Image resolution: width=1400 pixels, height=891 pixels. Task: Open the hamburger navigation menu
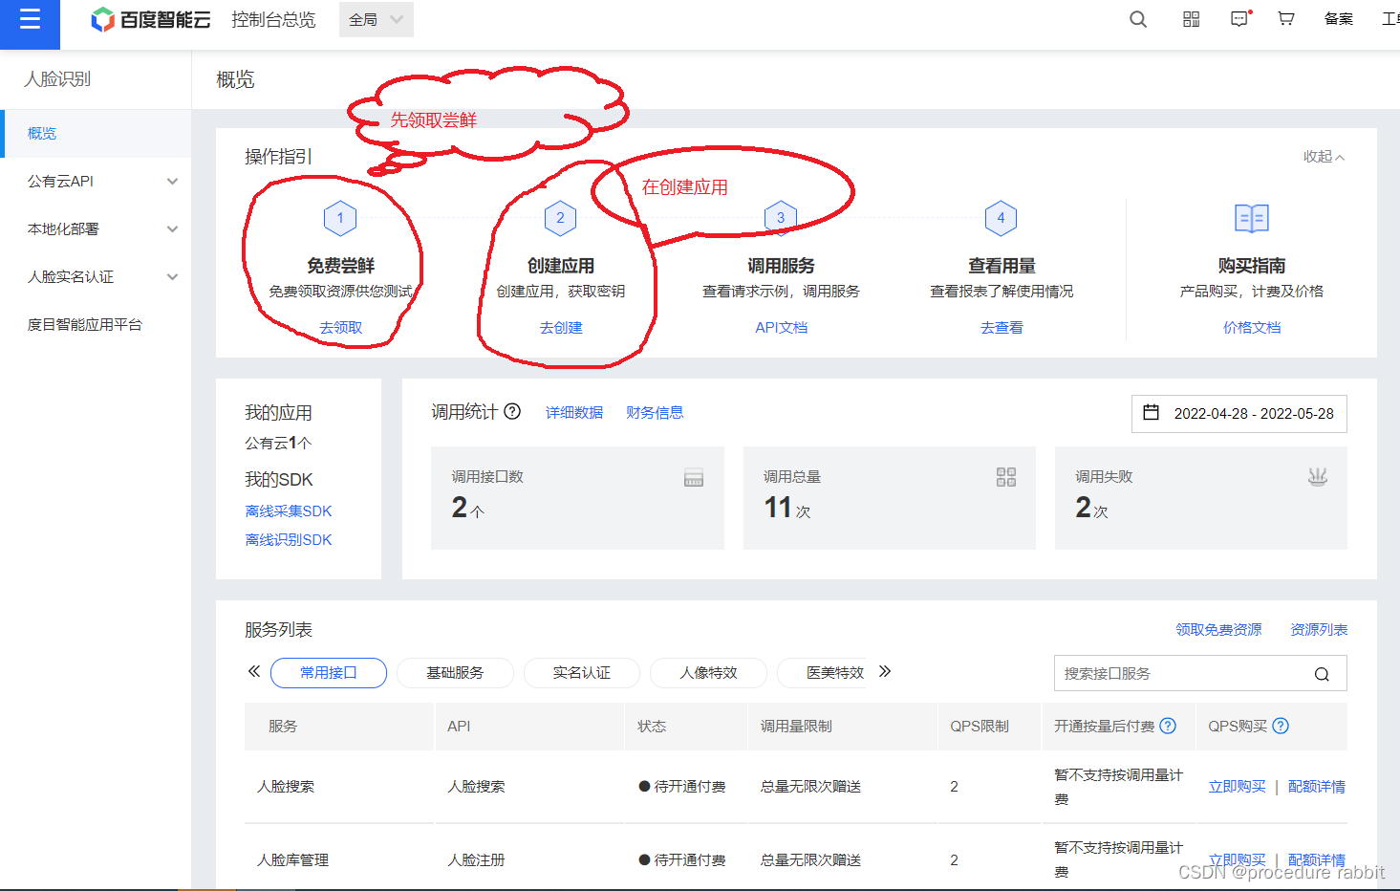30,19
